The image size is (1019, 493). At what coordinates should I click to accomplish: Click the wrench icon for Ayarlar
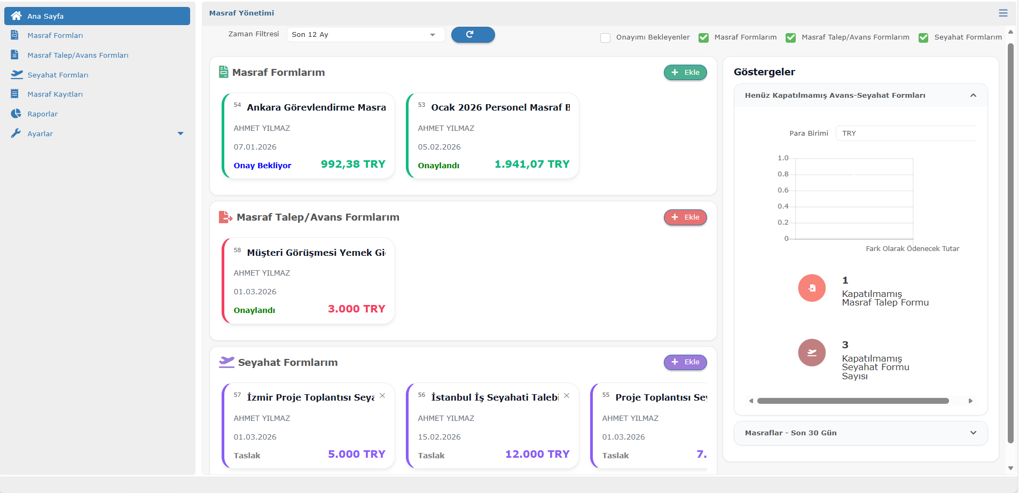(x=15, y=134)
